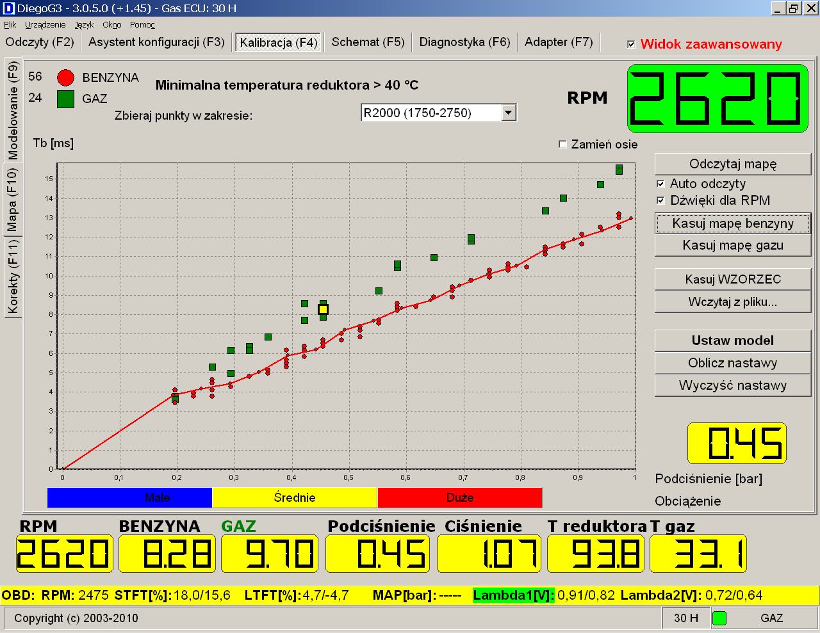Switch to the Odczyty (F2) tab
The image size is (820, 633).
tap(40, 42)
